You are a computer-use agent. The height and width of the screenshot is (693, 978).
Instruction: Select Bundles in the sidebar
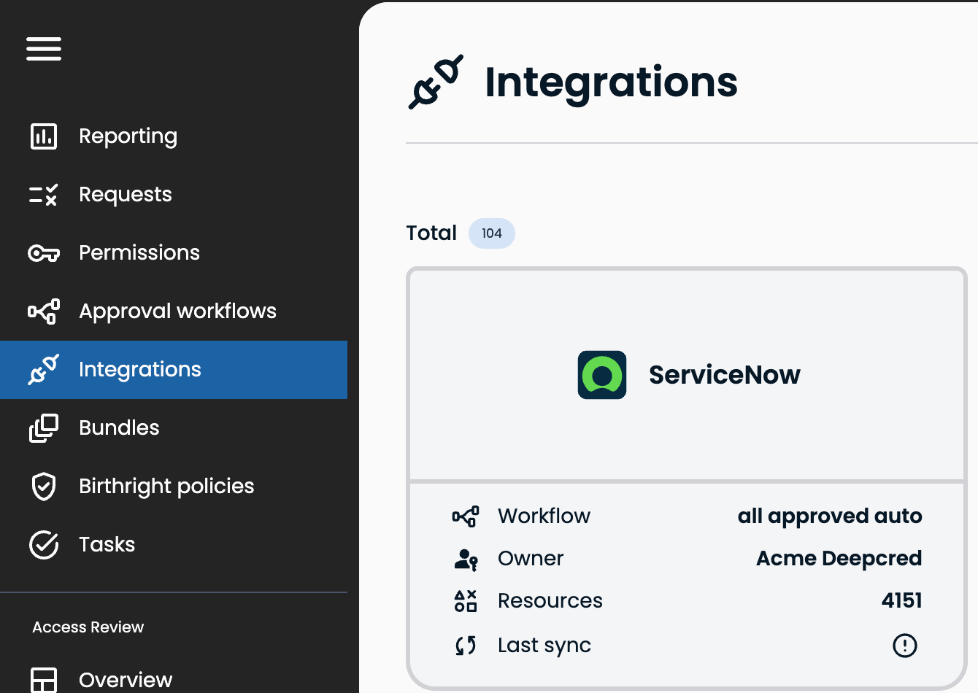174,428
